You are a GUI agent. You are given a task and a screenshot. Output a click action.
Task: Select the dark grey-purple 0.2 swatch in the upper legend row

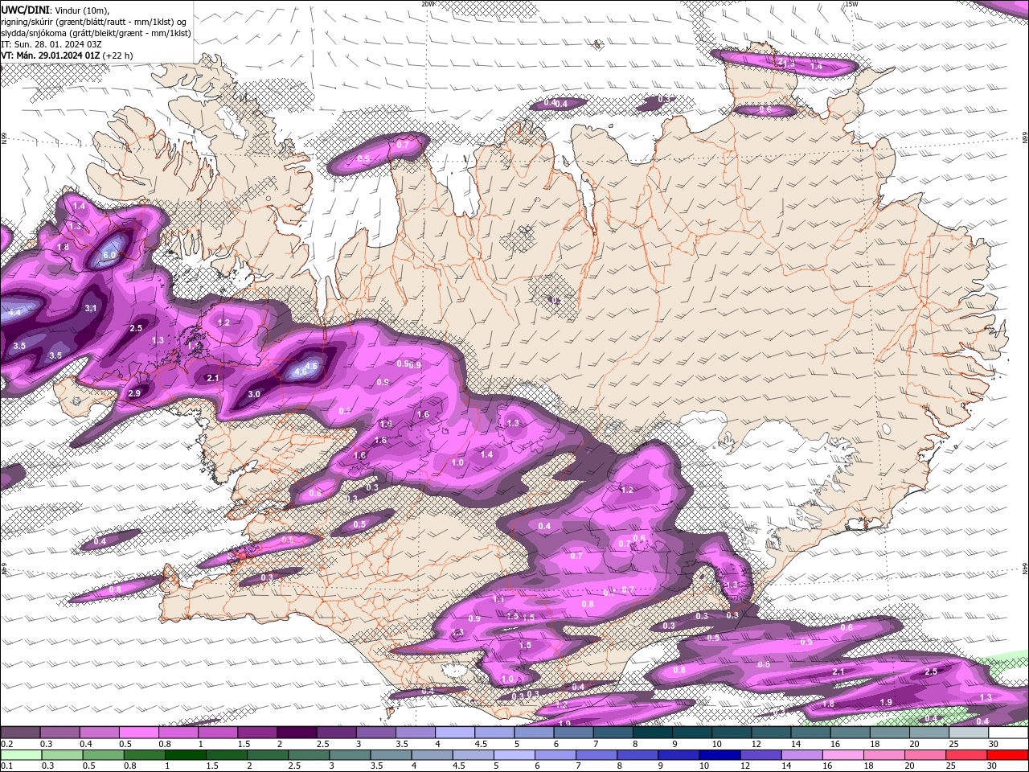pos(22,733)
